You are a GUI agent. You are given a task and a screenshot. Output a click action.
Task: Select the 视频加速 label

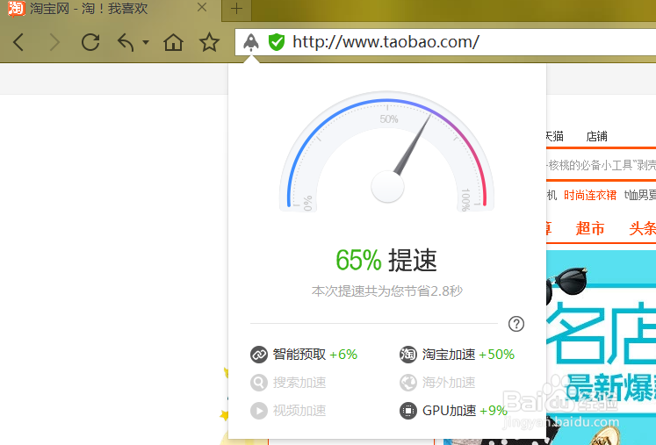coord(299,411)
